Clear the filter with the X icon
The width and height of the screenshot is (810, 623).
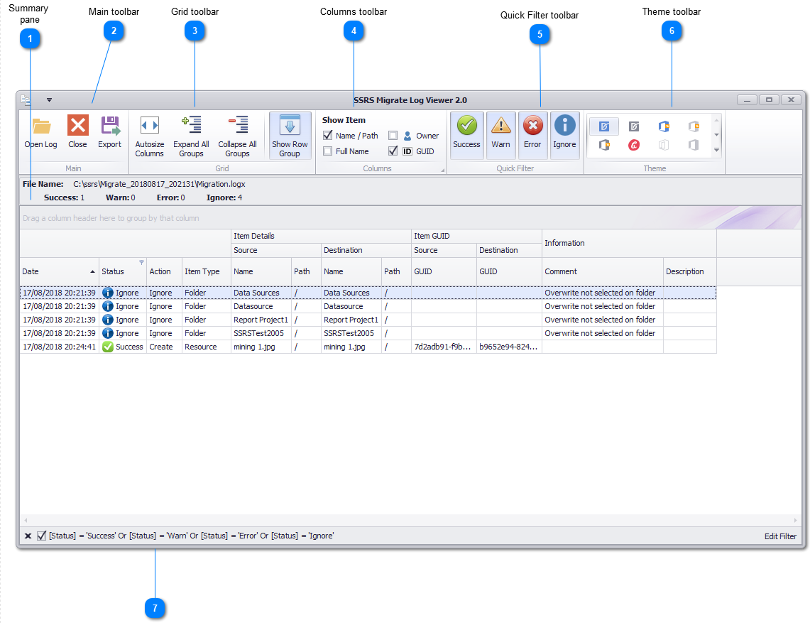[x=28, y=536]
